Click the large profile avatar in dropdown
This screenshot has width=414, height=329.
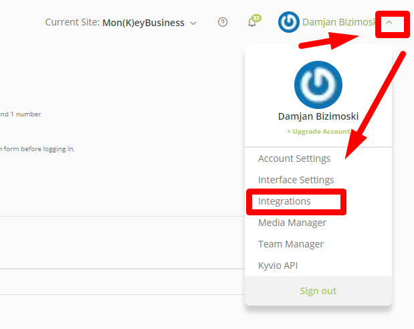click(x=318, y=85)
